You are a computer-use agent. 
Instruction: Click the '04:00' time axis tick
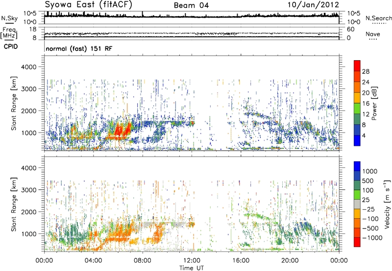tap(93, 261)
